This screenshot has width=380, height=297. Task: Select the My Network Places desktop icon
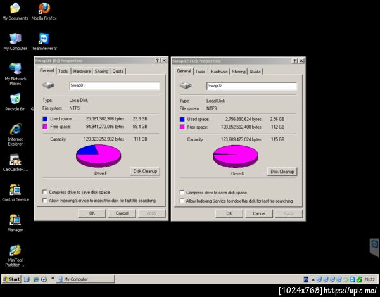pyautogui.click(x=15, y=74)
